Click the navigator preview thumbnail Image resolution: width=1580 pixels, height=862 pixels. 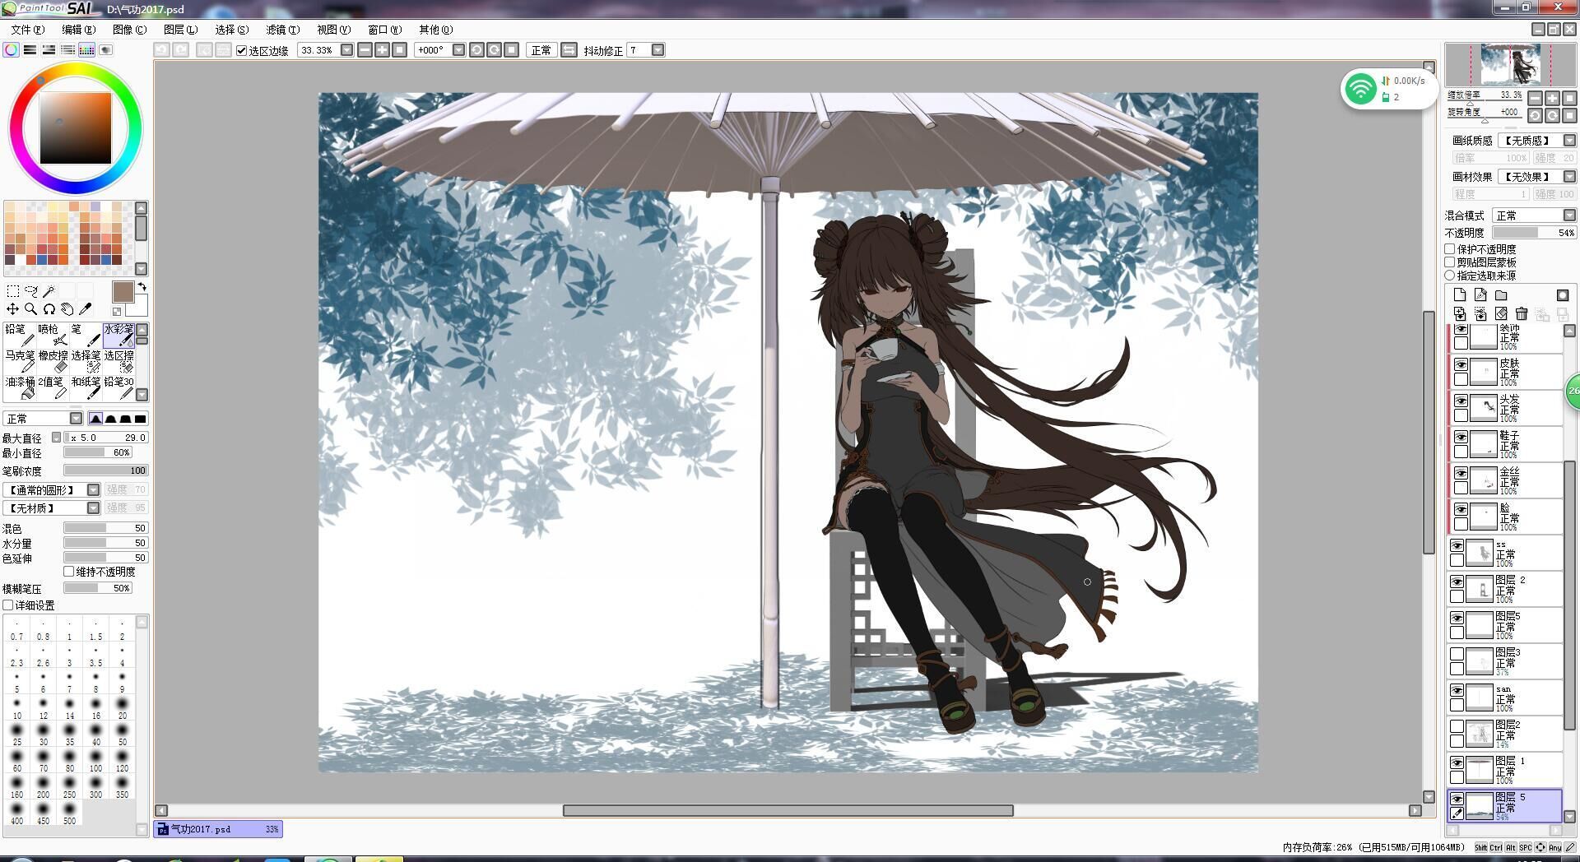tap(1510, 66)
